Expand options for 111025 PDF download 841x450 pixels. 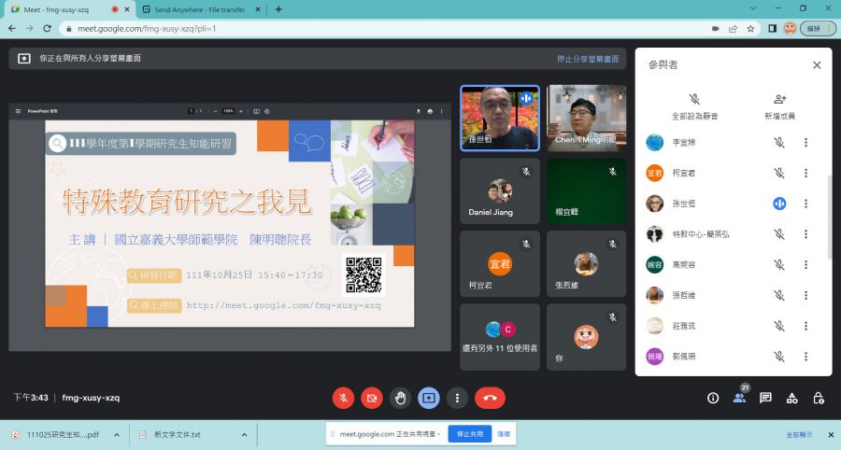click(x=117, y=435)
